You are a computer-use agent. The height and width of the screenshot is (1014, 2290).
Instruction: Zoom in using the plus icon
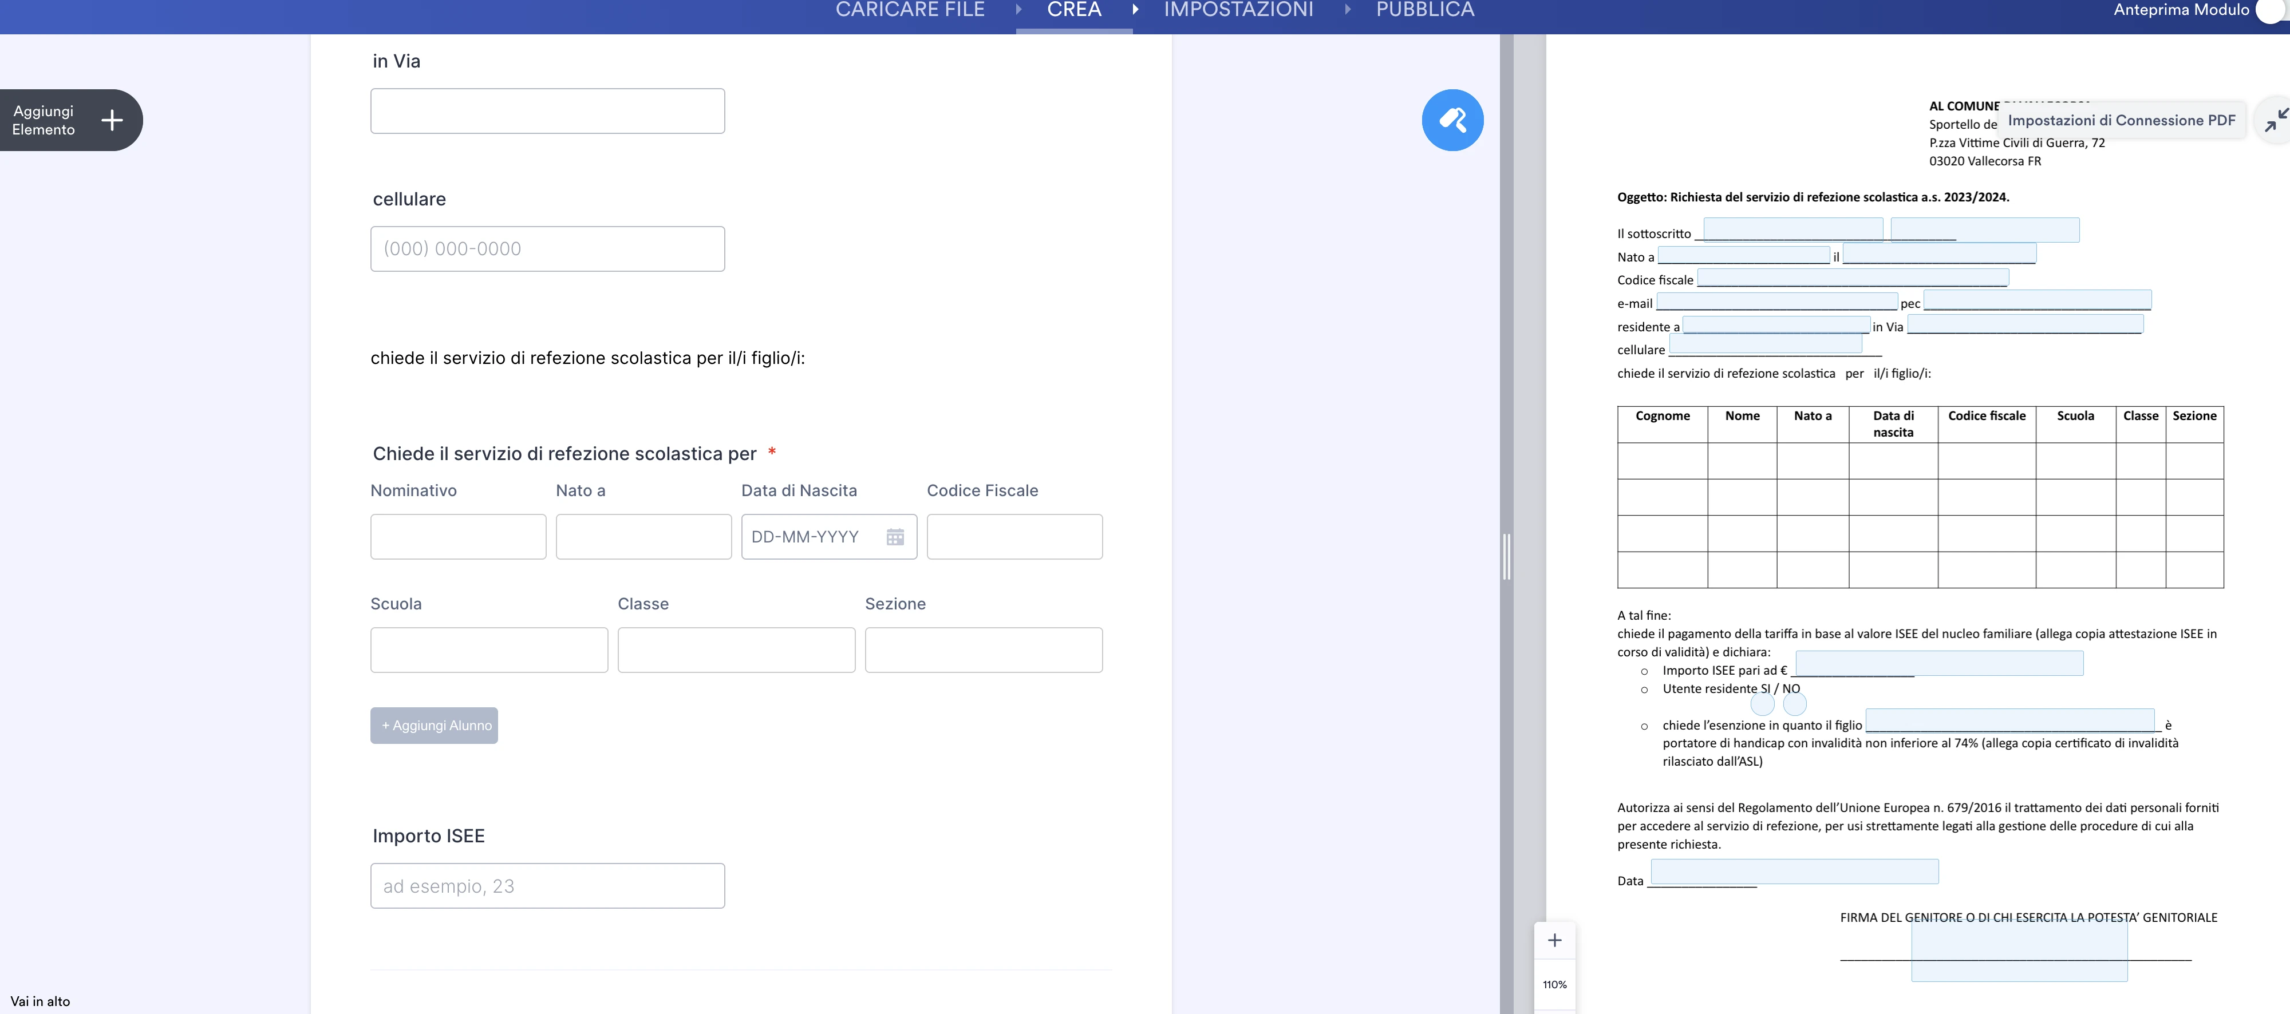[x=1555, y=940]
